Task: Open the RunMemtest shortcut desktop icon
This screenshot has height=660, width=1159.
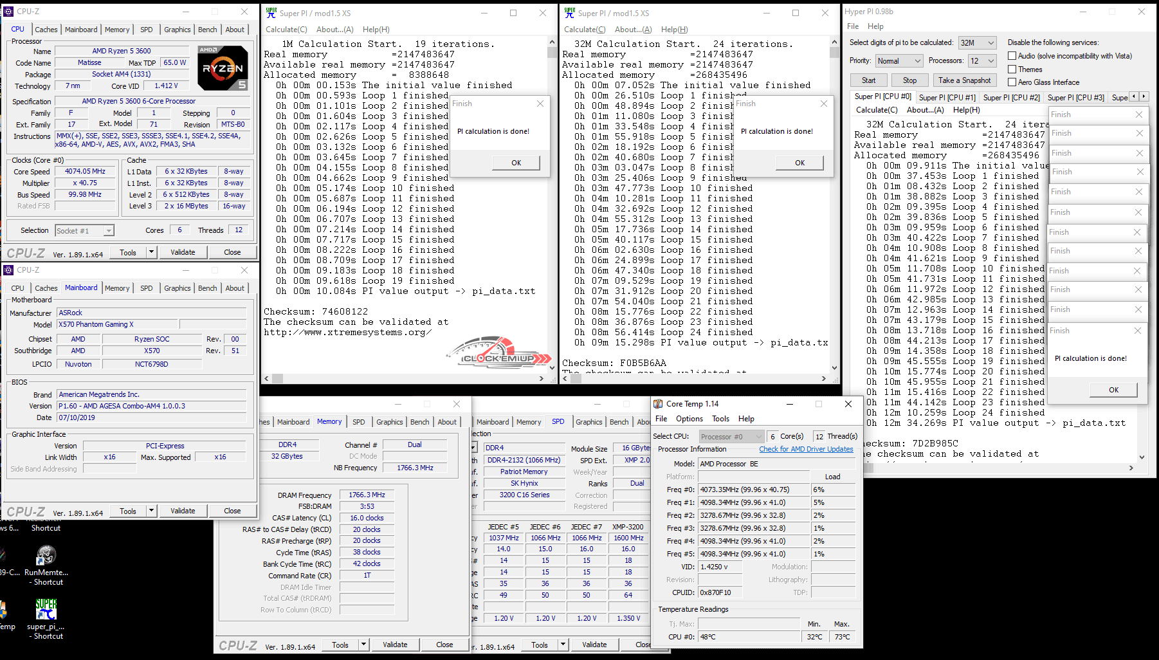Action: (x=46, y=556)
